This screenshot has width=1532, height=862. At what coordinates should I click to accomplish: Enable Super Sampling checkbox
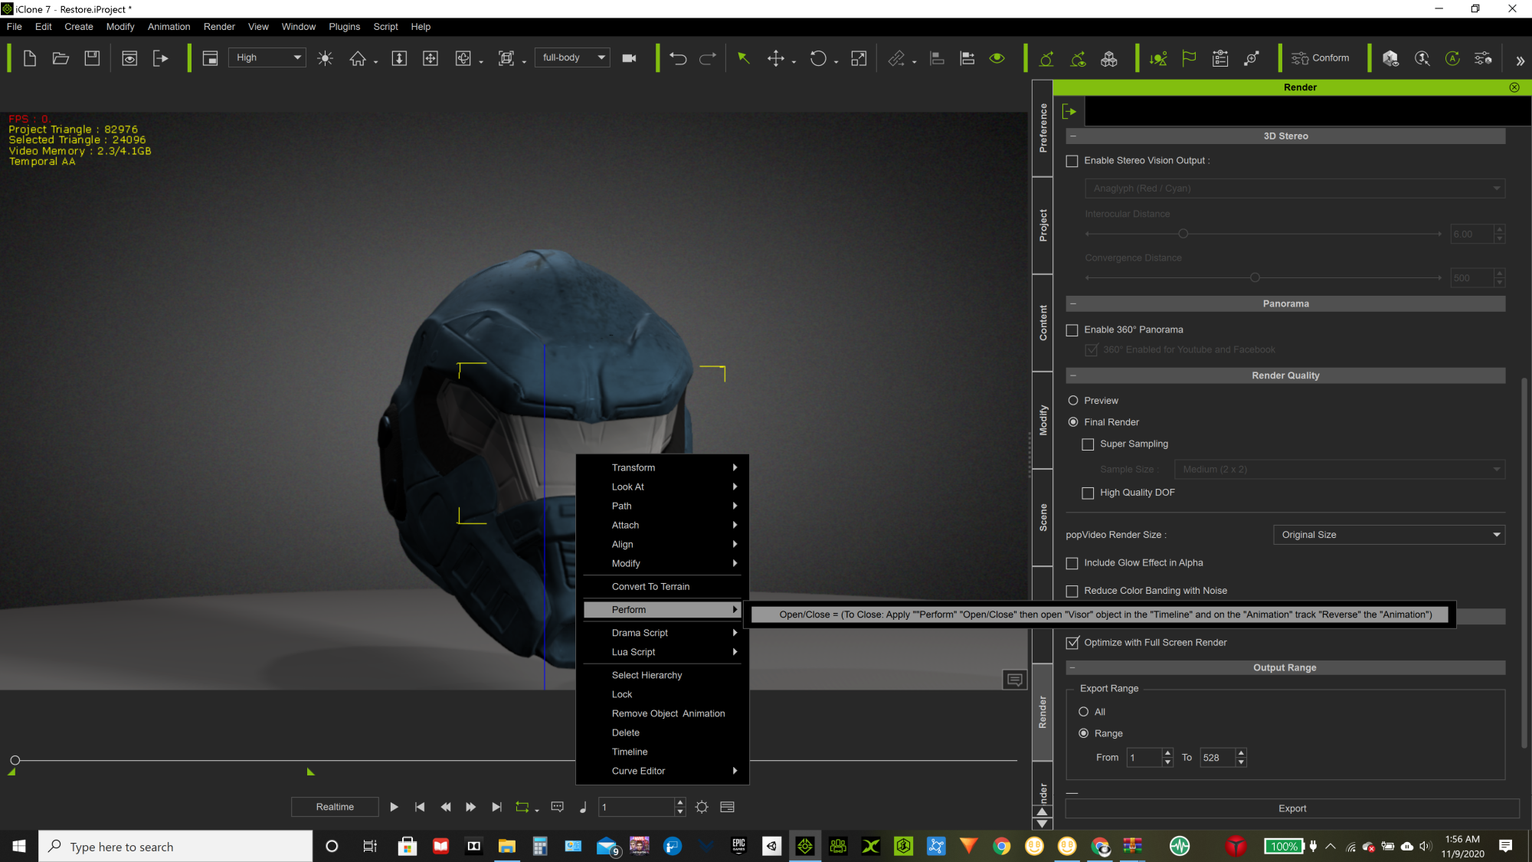[x=1088, y=444]
